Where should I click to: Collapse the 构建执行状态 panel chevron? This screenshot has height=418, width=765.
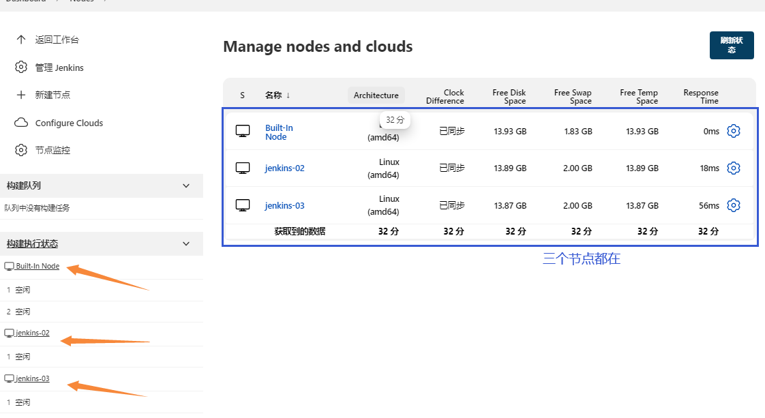(x=186, y=244)
